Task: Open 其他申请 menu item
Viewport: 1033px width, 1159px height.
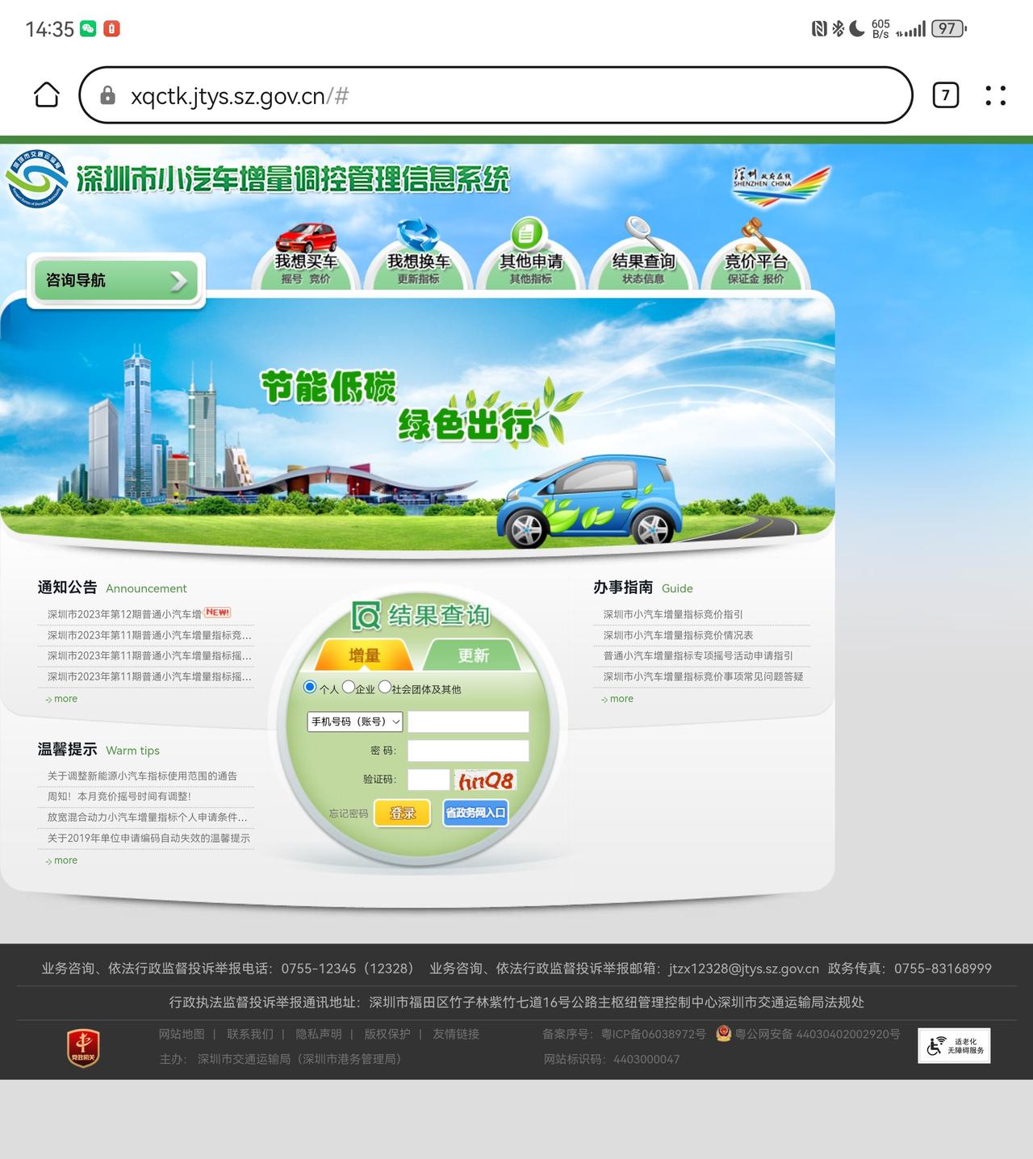Action: pos(530,253)
